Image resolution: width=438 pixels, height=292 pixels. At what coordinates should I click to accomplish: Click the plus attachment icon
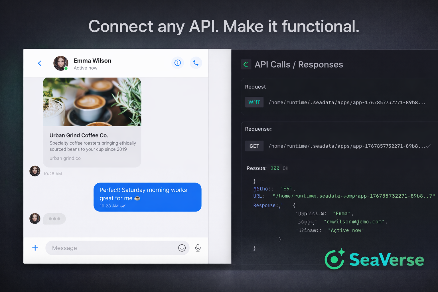click(35, 248)
